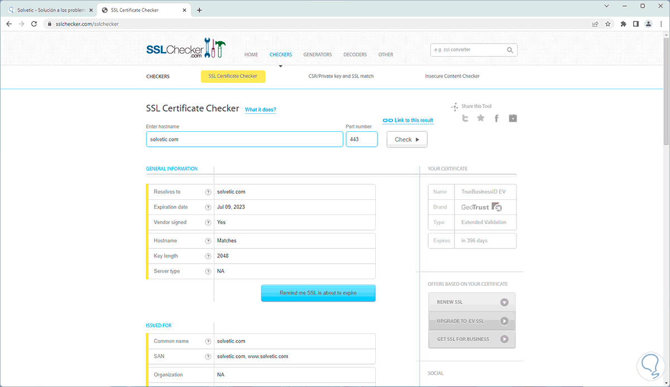This screenshot has height=387, width=670.
Task: Reload the page with the refresh icon
Action: coord(35,24)
